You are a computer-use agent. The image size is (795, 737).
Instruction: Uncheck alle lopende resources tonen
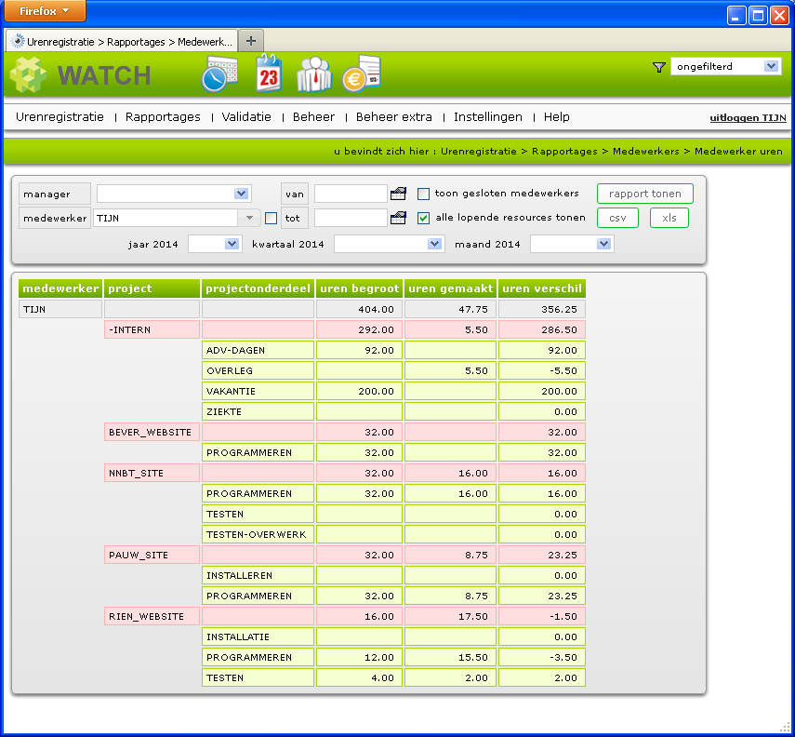coord(423,219)
